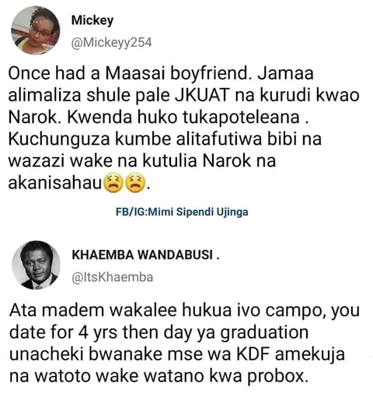Screen dimensions: 373x401
Task: Click the 'Maasai boyfriend' text
Action: [176, 74]
